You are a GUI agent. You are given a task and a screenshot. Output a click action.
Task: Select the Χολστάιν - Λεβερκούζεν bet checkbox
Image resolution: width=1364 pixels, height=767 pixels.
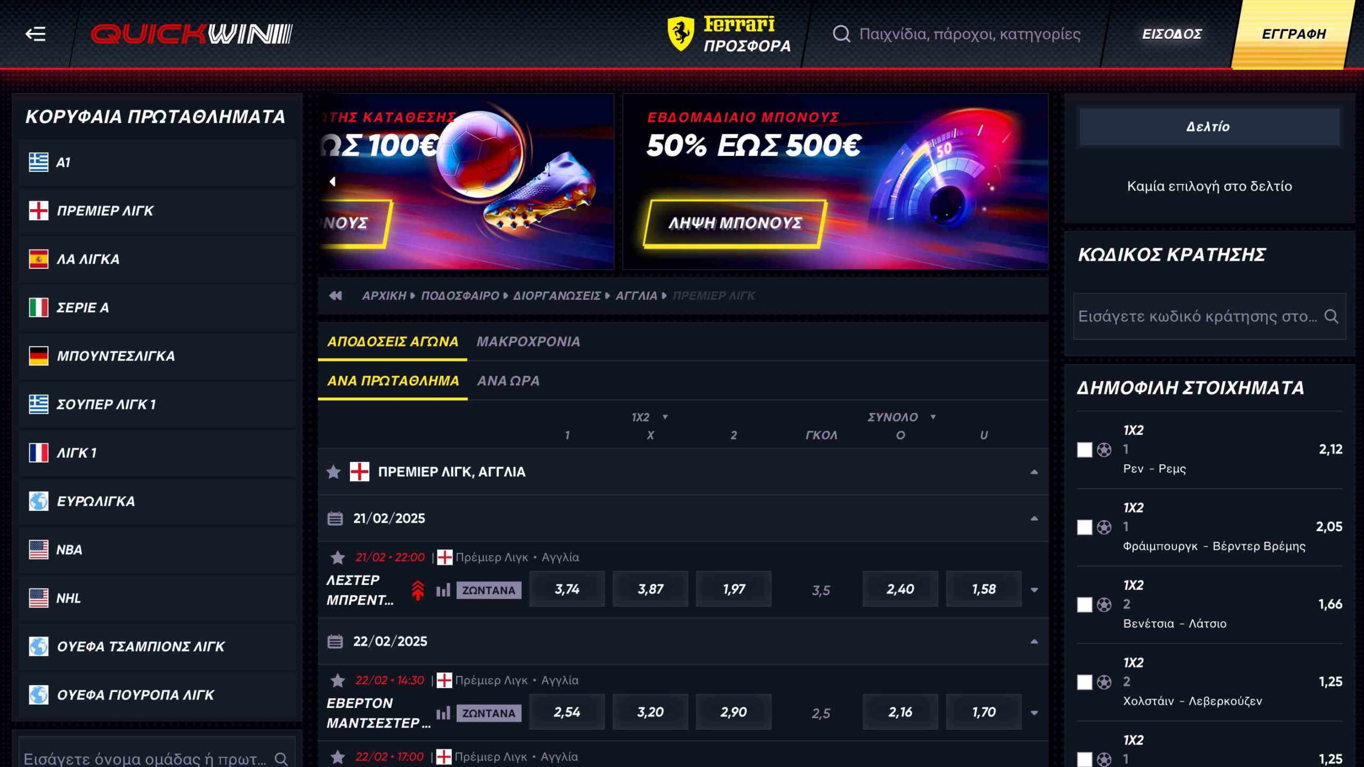[x=1084, y=682]
